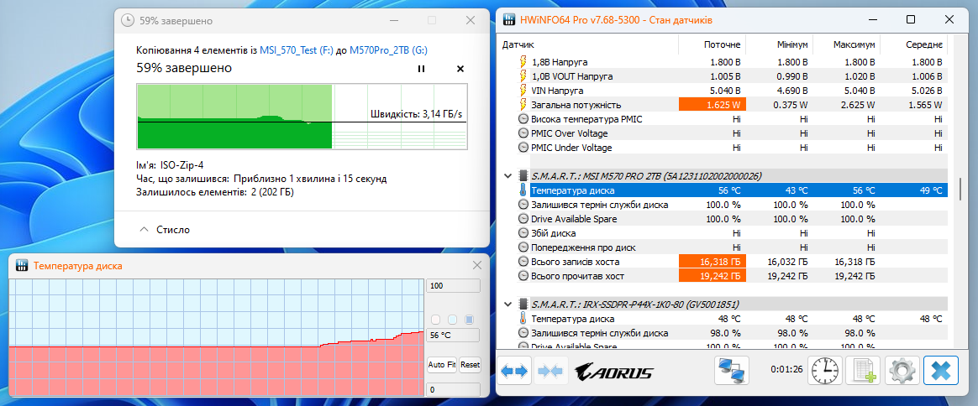
Task: Select the Загальна потужність value 1.625 W
Action: tap(712, 105)
